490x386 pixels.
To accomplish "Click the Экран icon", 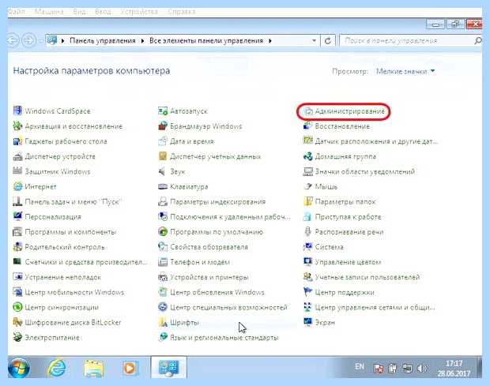I will coord(307,322).
